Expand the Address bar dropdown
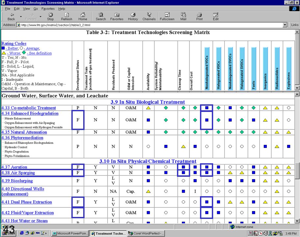Image resolution: width=300 pixels, height=237 pixels. [285, 25]
